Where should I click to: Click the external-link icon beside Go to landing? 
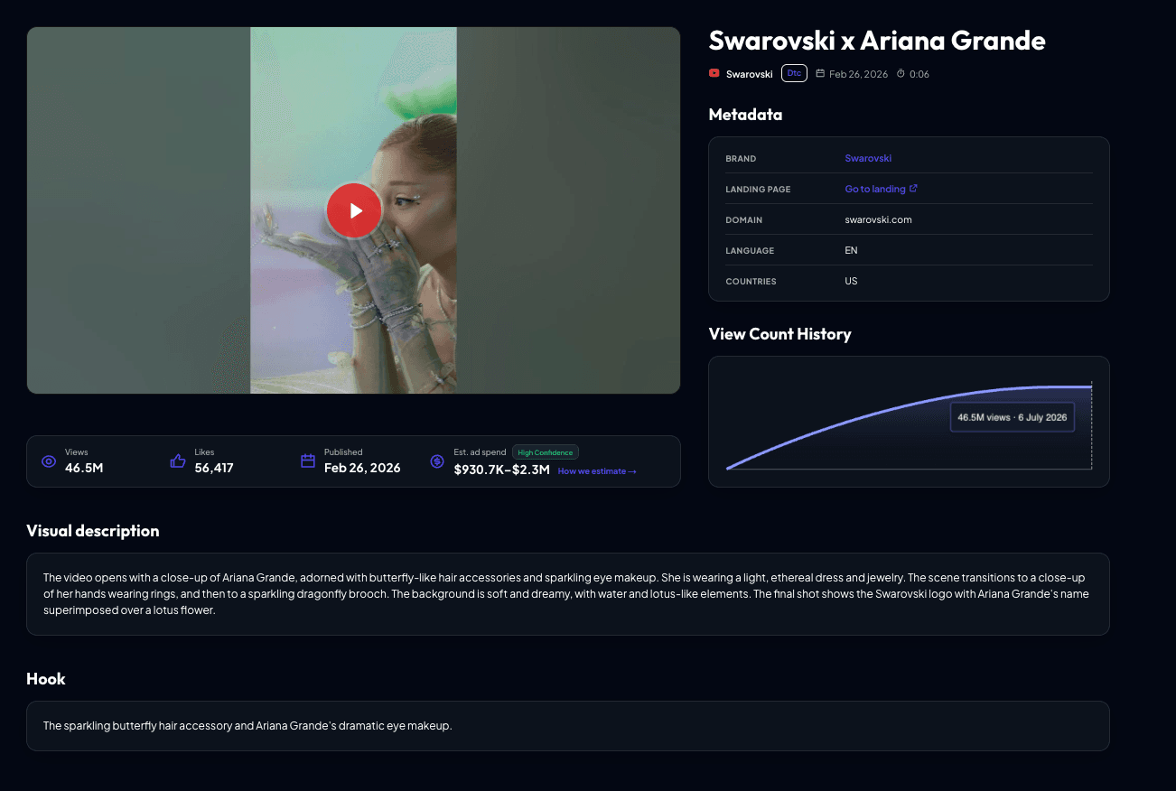[913, 189]
